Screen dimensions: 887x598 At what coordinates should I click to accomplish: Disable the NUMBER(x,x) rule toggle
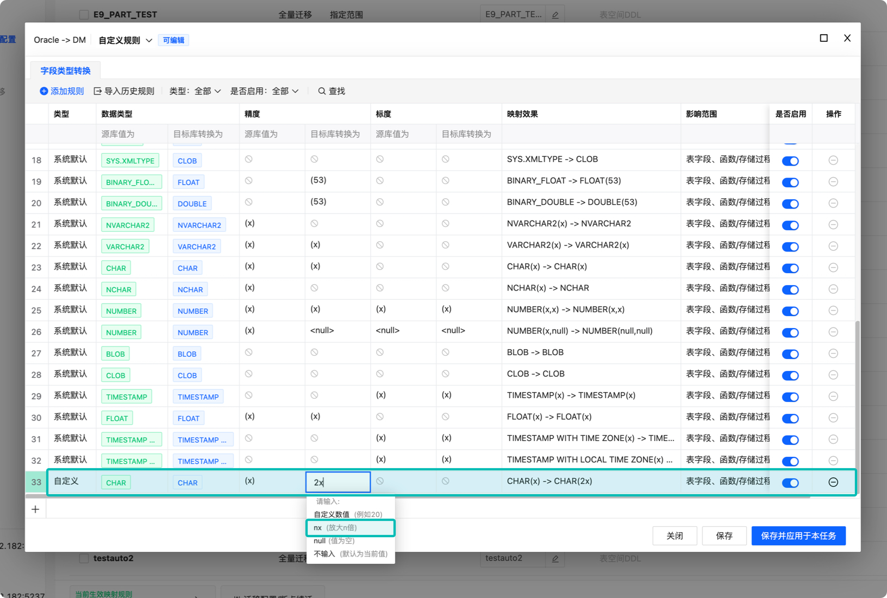click(x=790, y=311)
